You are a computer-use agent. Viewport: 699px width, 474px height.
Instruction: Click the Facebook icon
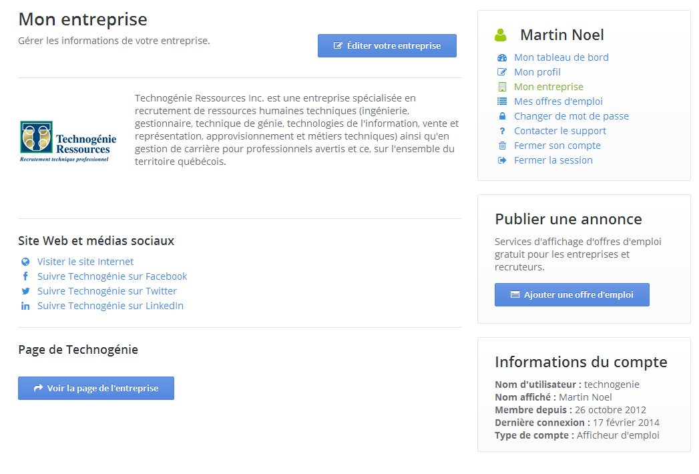pos(25,276)
